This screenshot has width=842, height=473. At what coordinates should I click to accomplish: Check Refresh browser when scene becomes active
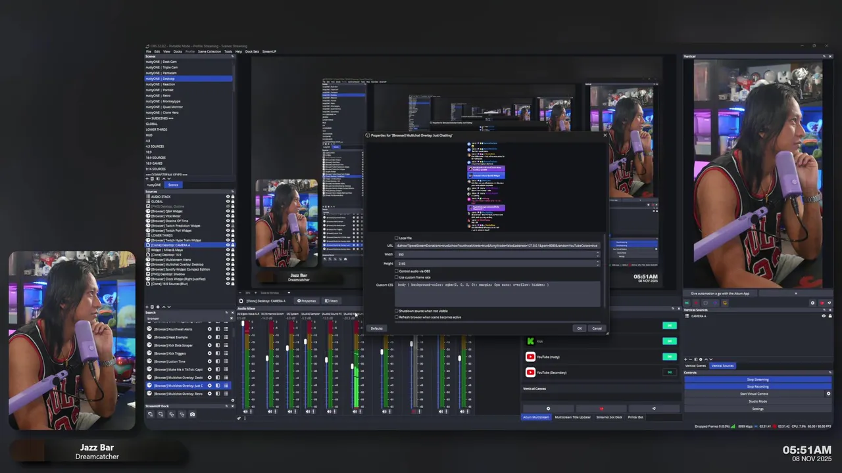click(397, 317)
